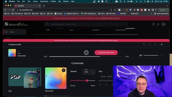The image size is (172, 97).
Task: Open the Chrome File menu
Action: click(x=19, y=1)
